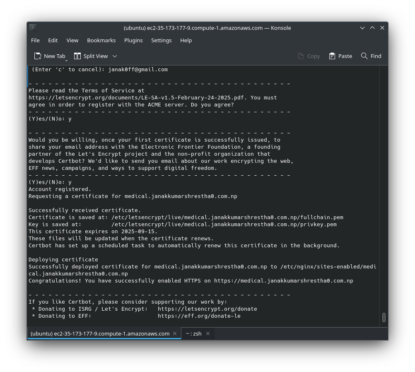Close the zsh tab
The height and width of the screenshot is (372, 415).
[x=208, y=333]
